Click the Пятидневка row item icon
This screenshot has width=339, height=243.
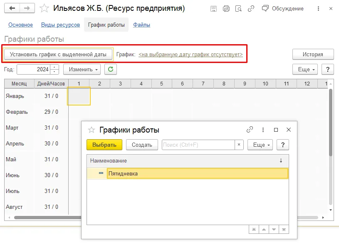[101, 173]
